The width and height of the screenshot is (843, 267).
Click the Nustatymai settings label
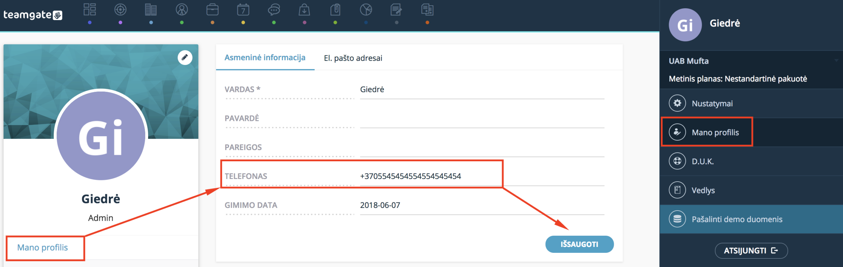click(712, 104)
